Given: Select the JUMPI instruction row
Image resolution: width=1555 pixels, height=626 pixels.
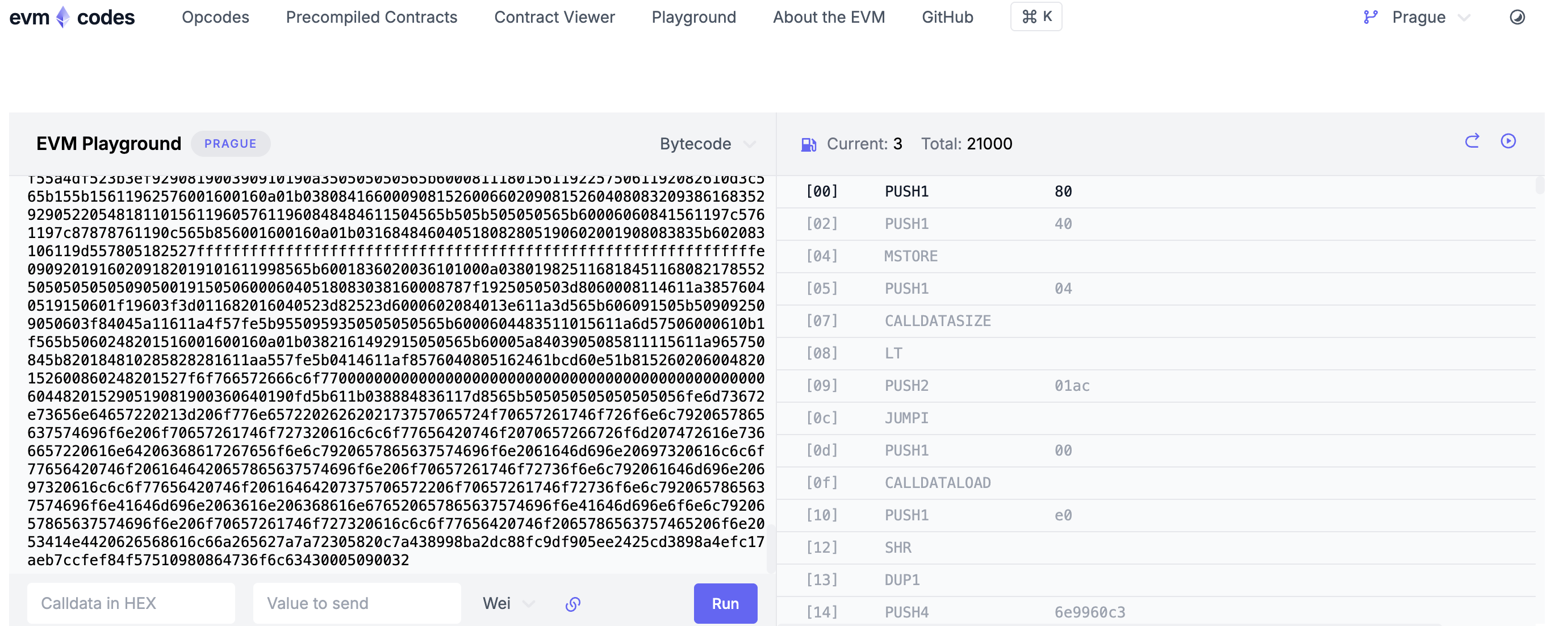Looking at the screenshot, I should pos(905,418).
